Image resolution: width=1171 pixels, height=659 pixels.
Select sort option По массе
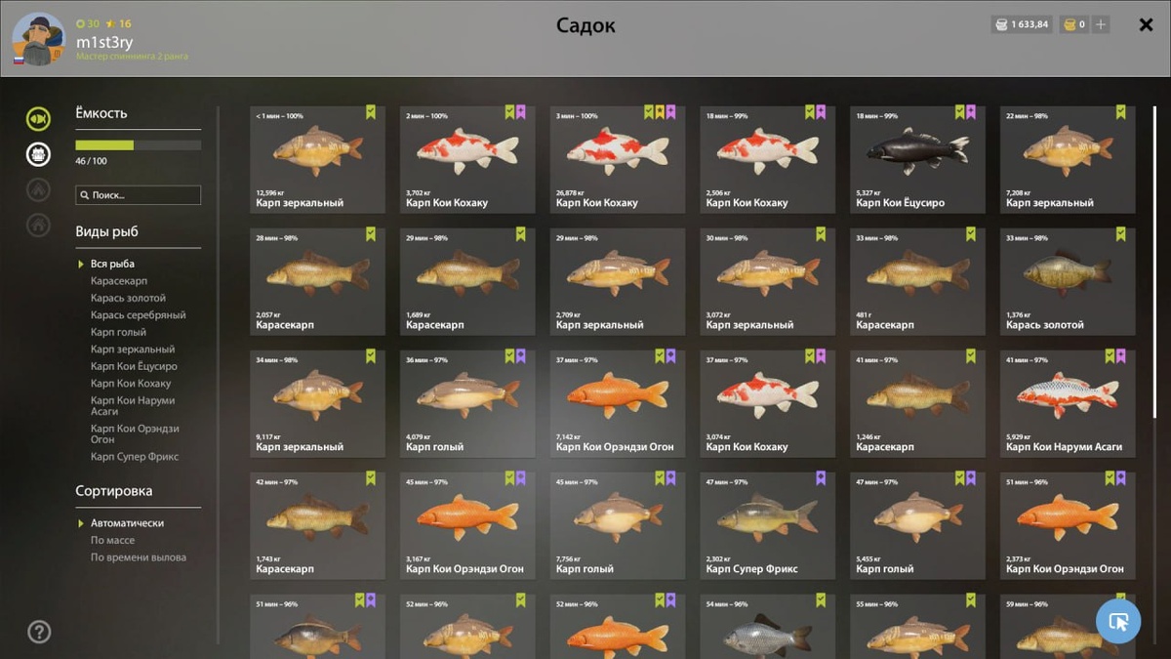pyautogui.click(x=112, y=540)
